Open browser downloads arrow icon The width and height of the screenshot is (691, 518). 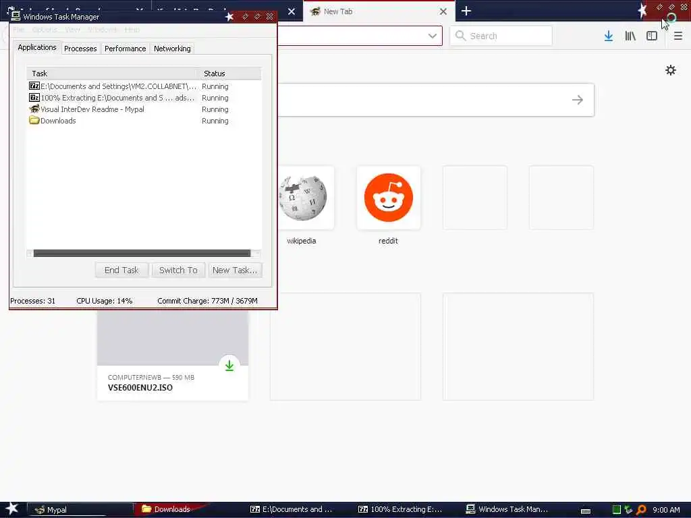pos(608,36)
